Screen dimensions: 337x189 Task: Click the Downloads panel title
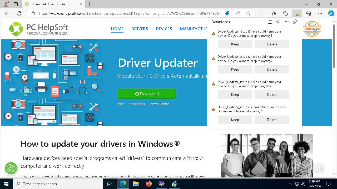(221, 22)
